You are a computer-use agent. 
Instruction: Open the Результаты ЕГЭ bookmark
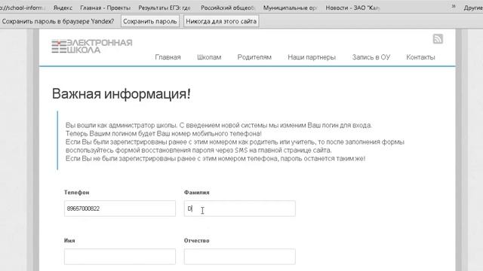coord(165,8)
